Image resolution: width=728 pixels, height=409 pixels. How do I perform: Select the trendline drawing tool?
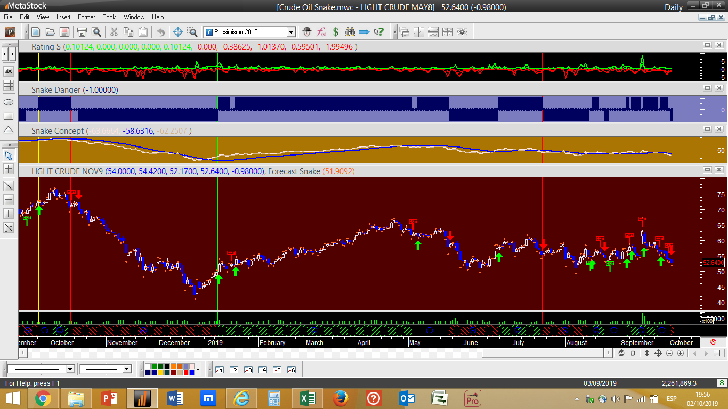[x=9, y=186]
